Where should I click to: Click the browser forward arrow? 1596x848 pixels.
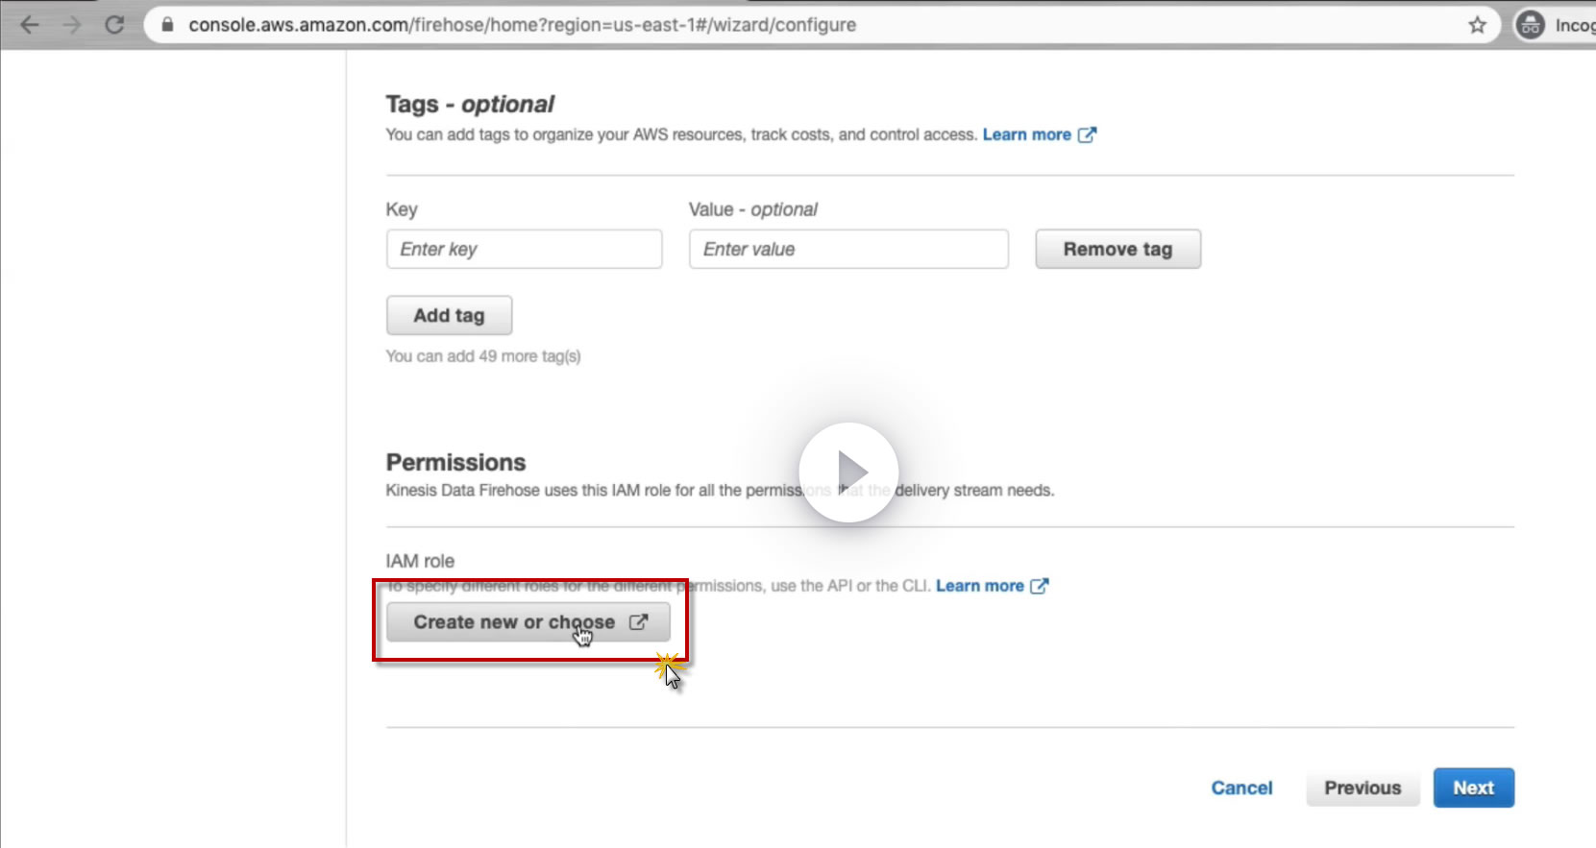point(72,25)
